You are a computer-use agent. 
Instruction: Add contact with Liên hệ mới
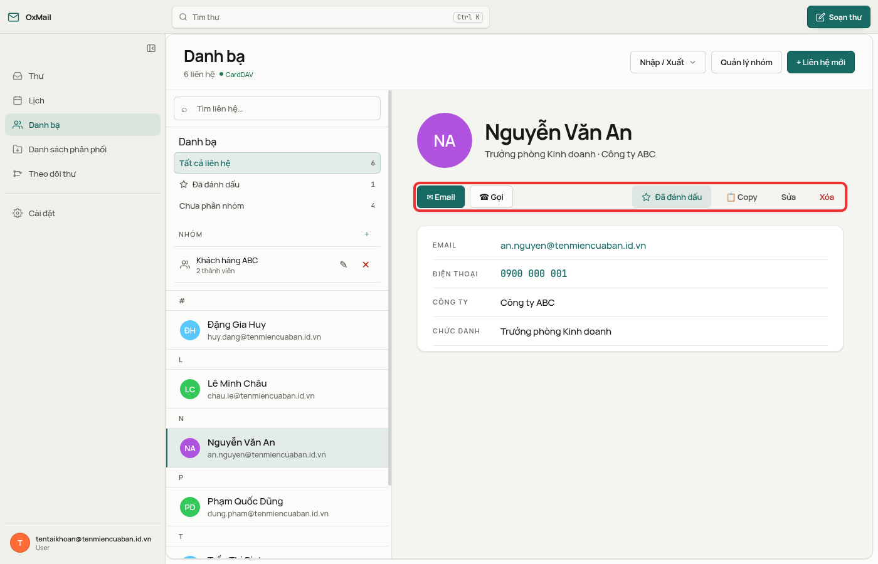pos(821,62)
